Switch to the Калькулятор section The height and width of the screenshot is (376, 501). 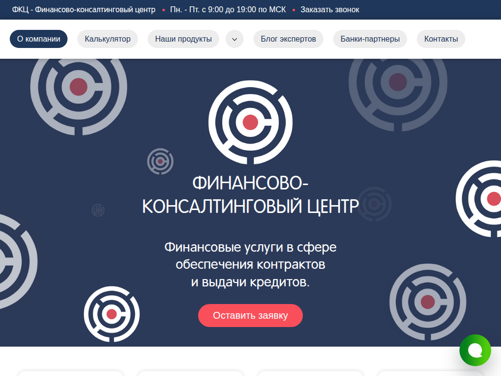[107, 39]
